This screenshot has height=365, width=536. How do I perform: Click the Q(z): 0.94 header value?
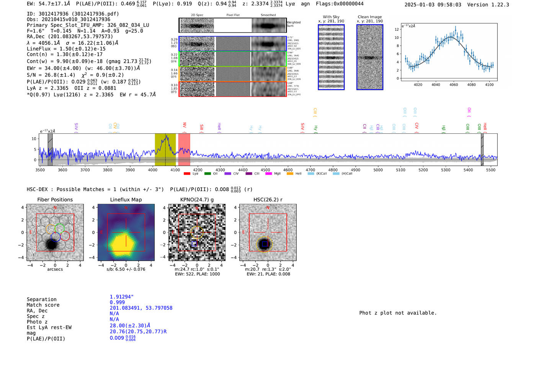[x=217, y=4]
